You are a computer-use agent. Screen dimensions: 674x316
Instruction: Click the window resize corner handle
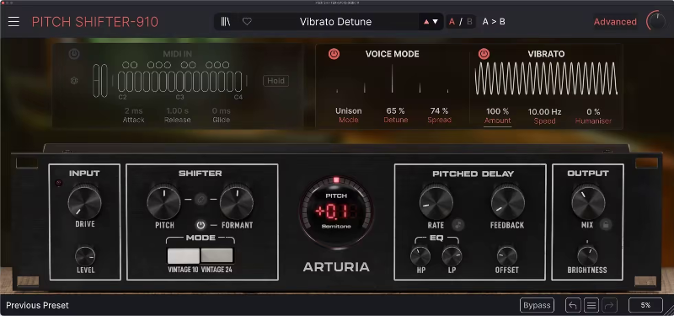click(670, 312)
